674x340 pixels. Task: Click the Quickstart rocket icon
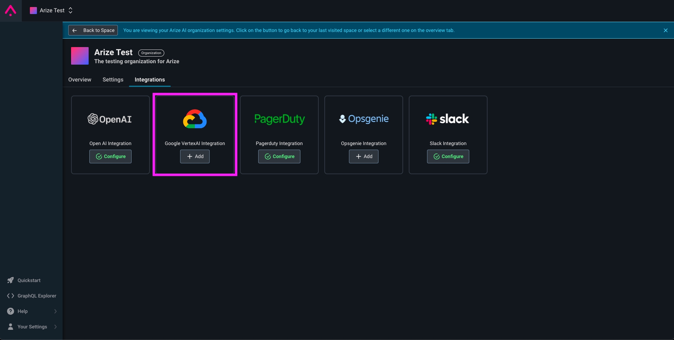click(11, 280)
